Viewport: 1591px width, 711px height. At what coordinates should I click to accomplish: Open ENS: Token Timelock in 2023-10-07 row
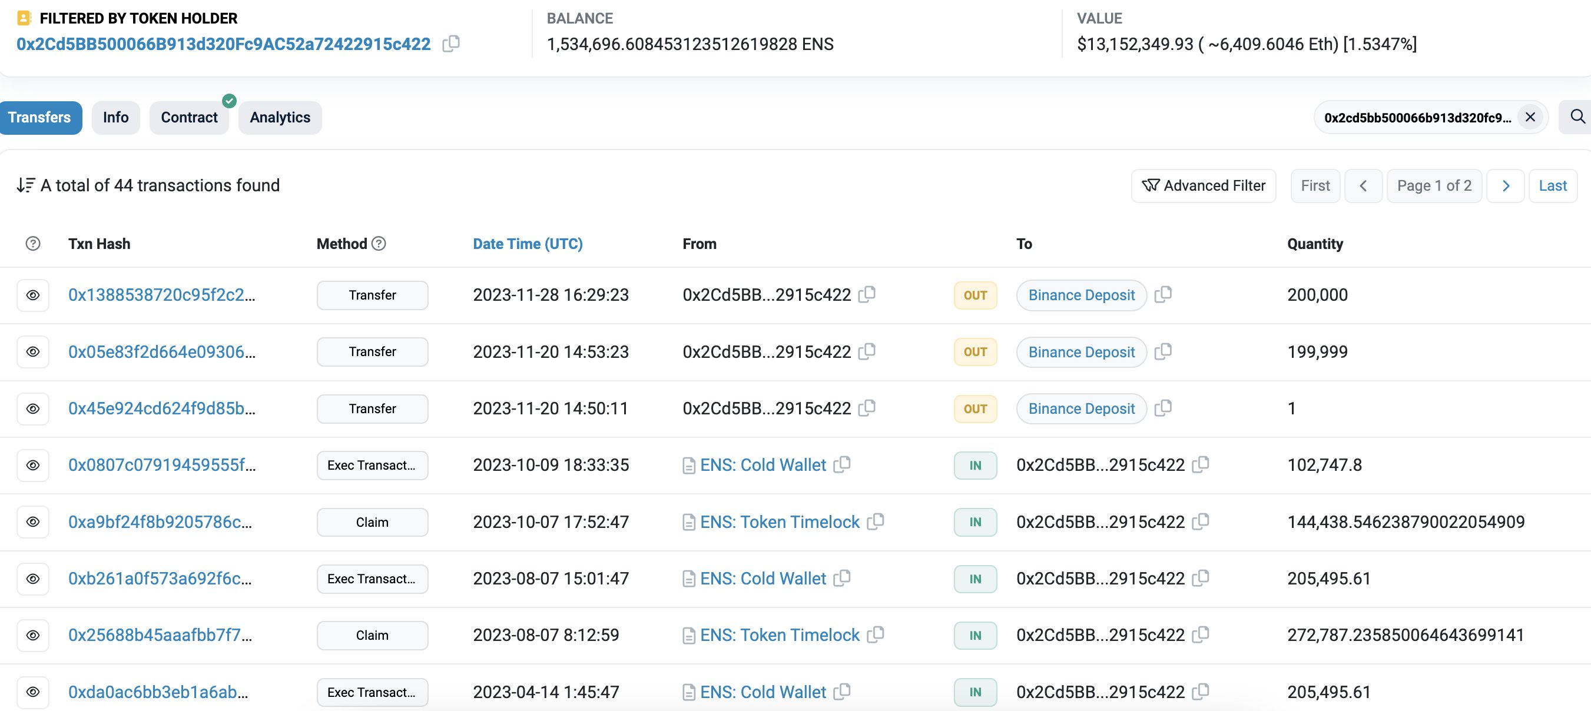(x=780, y=522)
